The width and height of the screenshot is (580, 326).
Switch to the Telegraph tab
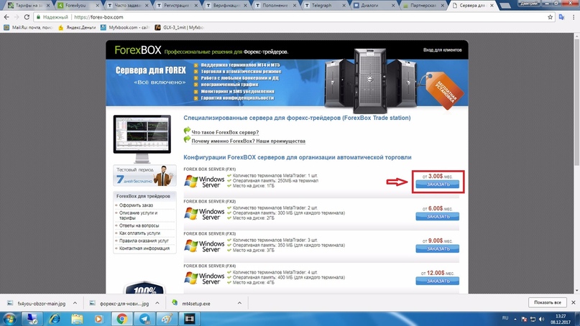pos(322,5)
